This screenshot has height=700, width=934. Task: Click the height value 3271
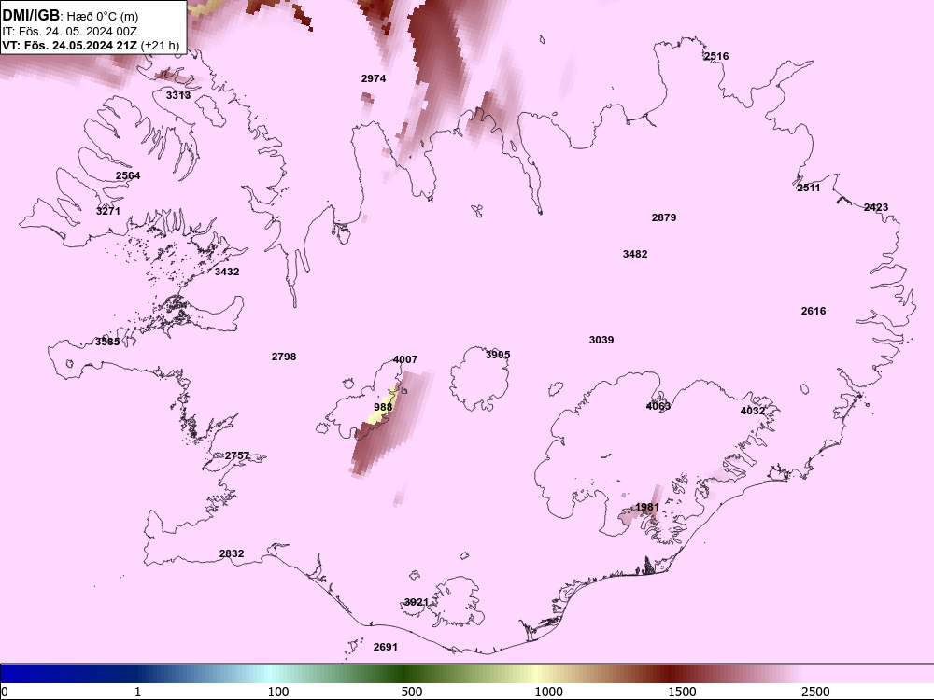point(107,211)
